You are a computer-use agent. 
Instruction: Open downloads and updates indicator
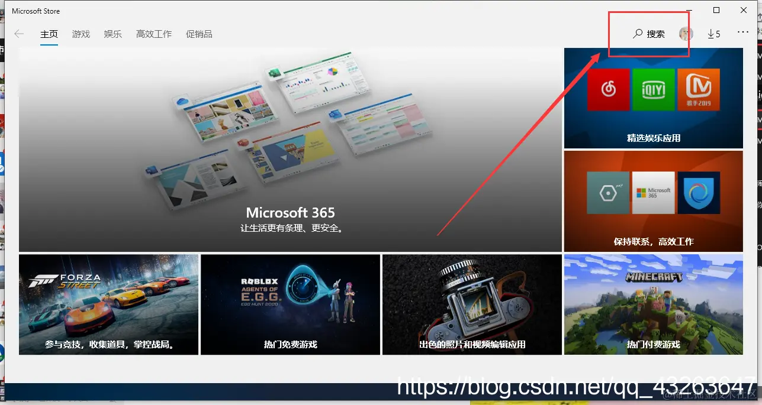point(713,34)
